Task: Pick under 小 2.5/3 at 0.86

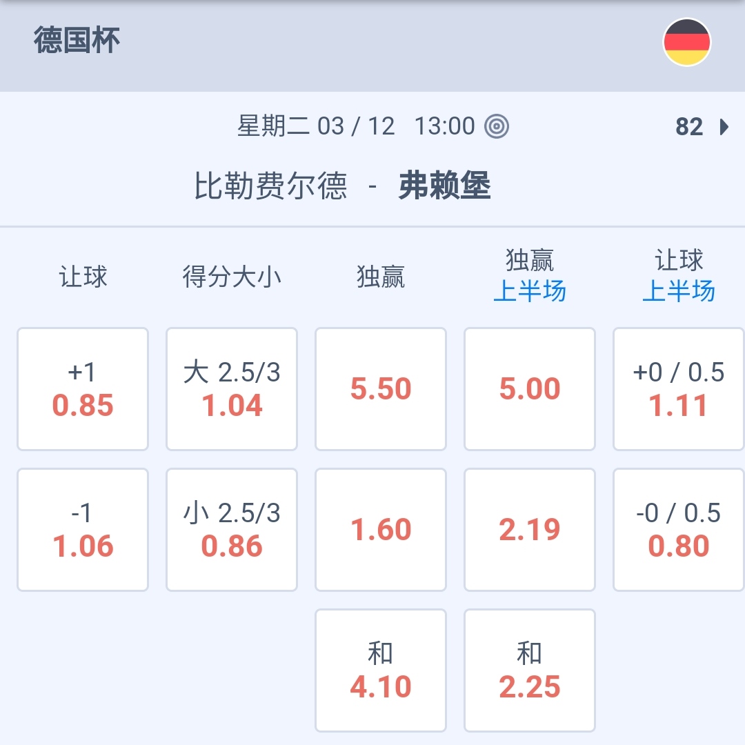Action: [x=232, y=530]
